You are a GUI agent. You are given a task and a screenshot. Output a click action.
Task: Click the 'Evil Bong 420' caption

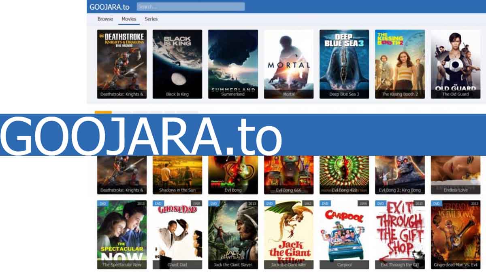click(x=344, y=190)
